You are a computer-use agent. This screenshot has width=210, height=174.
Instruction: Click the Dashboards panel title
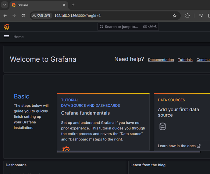pyautogui.click(x=16, y=165)
